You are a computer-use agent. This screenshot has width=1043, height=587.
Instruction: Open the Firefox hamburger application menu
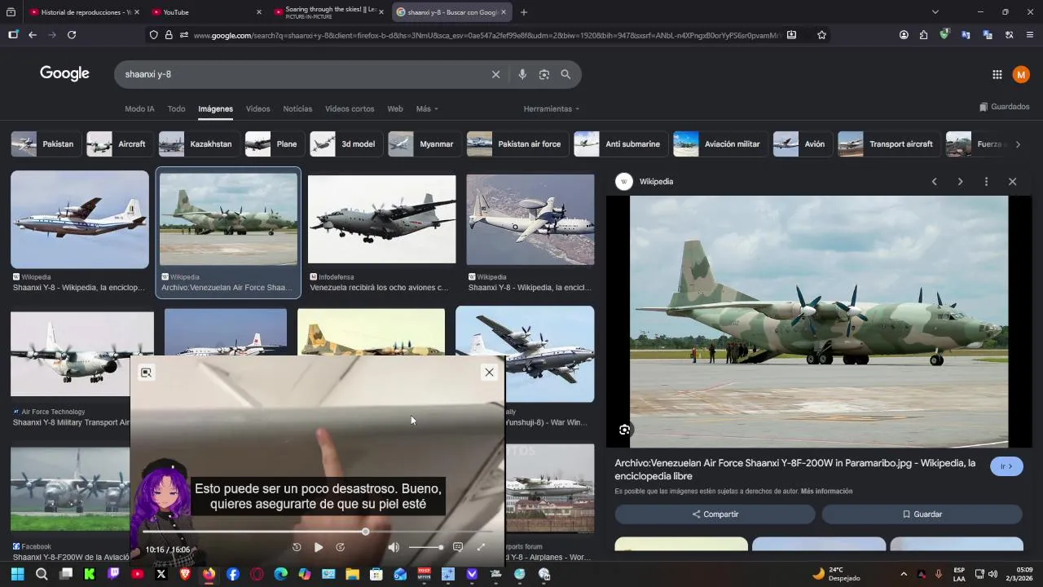point(1030,35)
